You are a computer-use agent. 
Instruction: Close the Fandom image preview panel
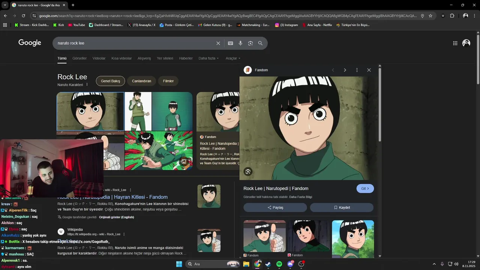point(369,70)
